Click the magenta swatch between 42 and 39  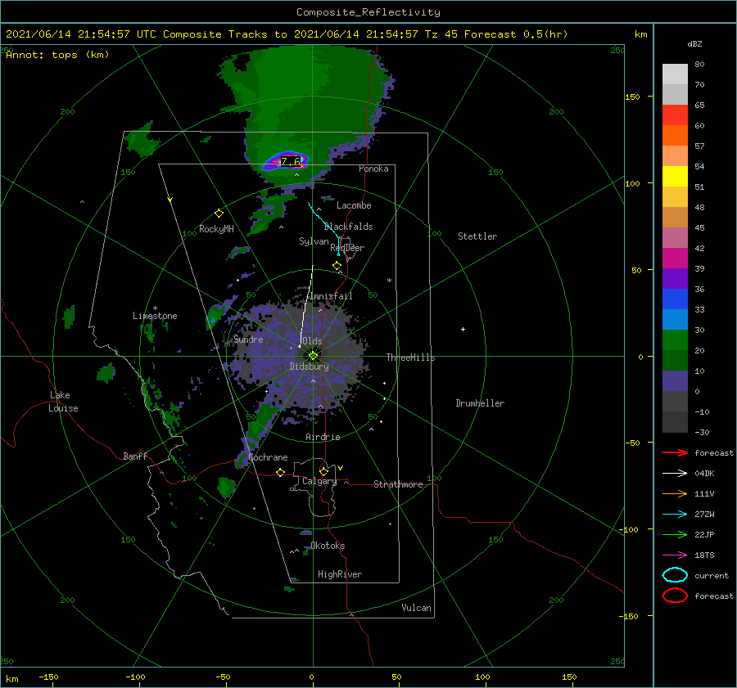click(675, 258)
